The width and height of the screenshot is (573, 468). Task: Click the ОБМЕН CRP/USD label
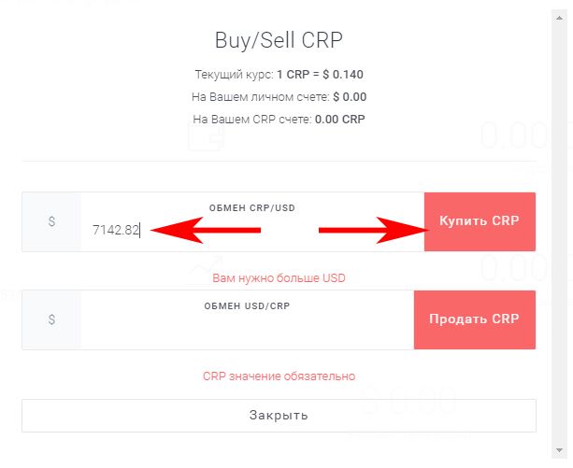coord(251,208)
